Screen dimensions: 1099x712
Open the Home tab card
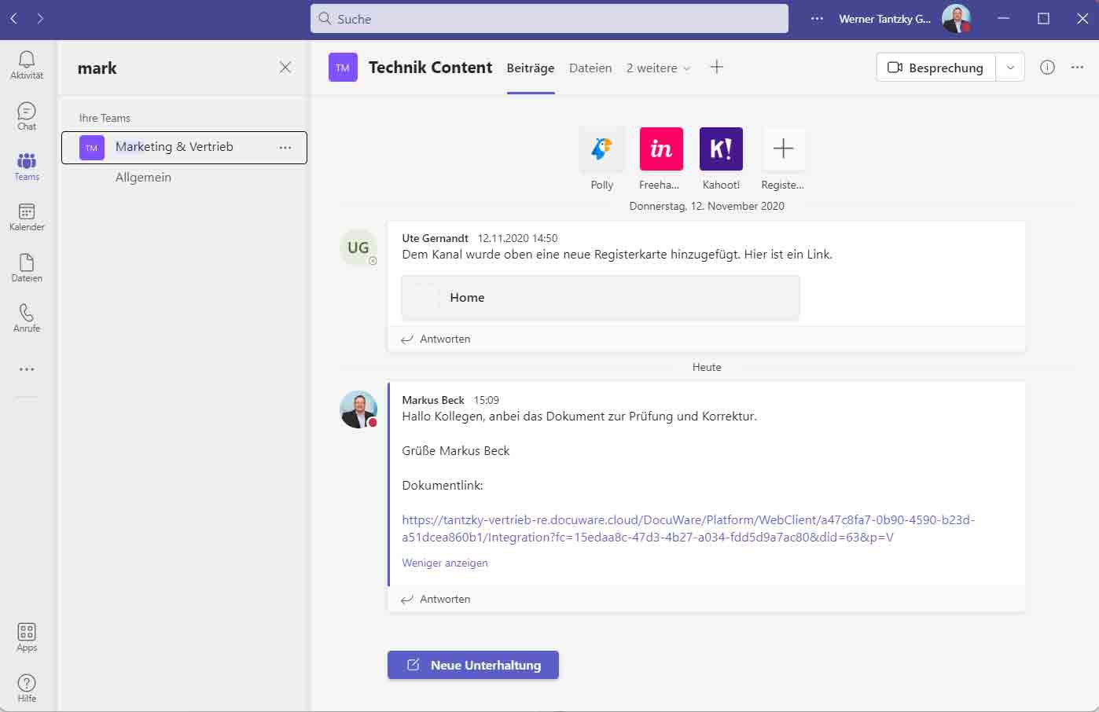coord(601,298)
